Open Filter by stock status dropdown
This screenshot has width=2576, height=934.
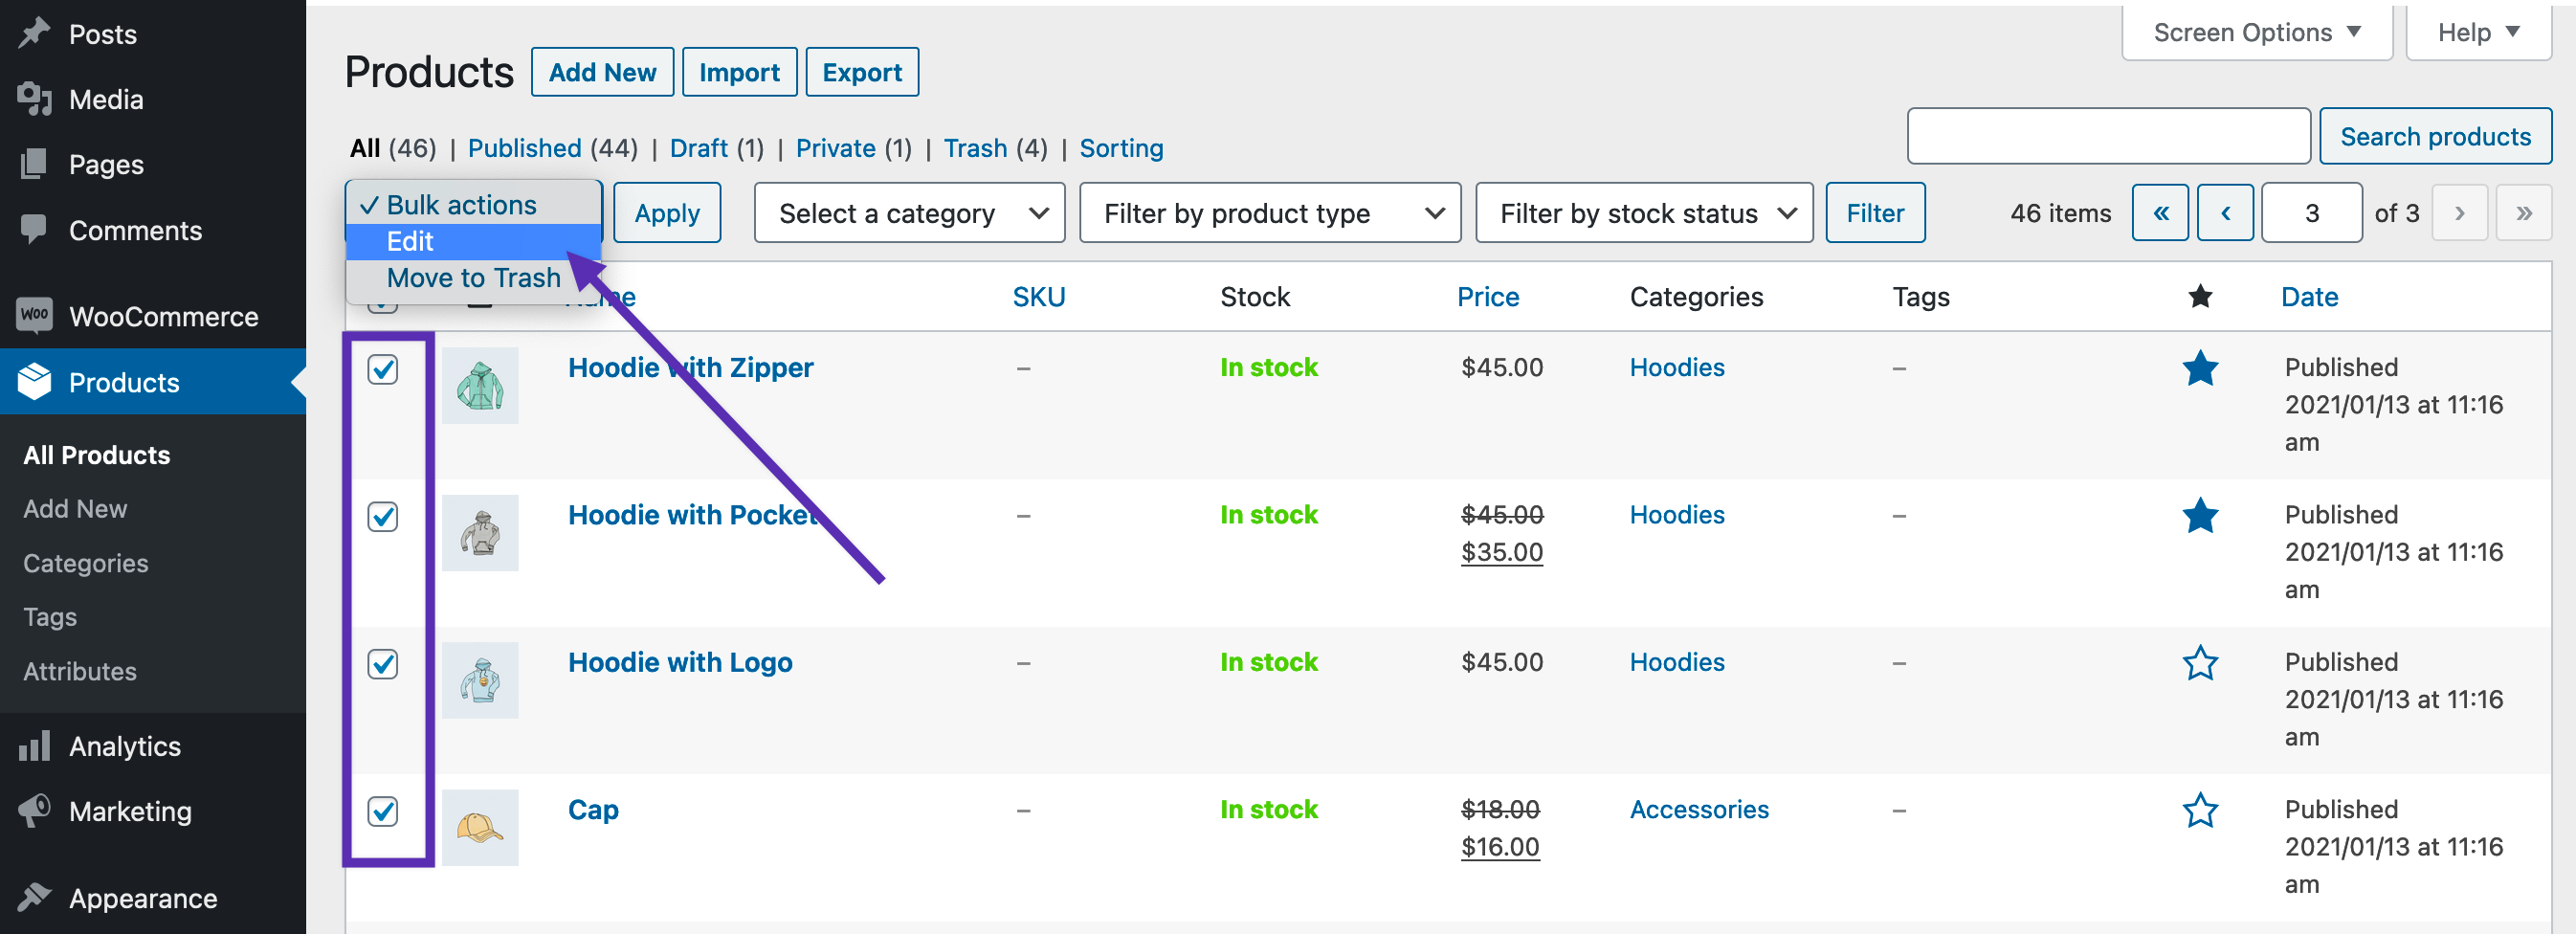coord(1643,212)
